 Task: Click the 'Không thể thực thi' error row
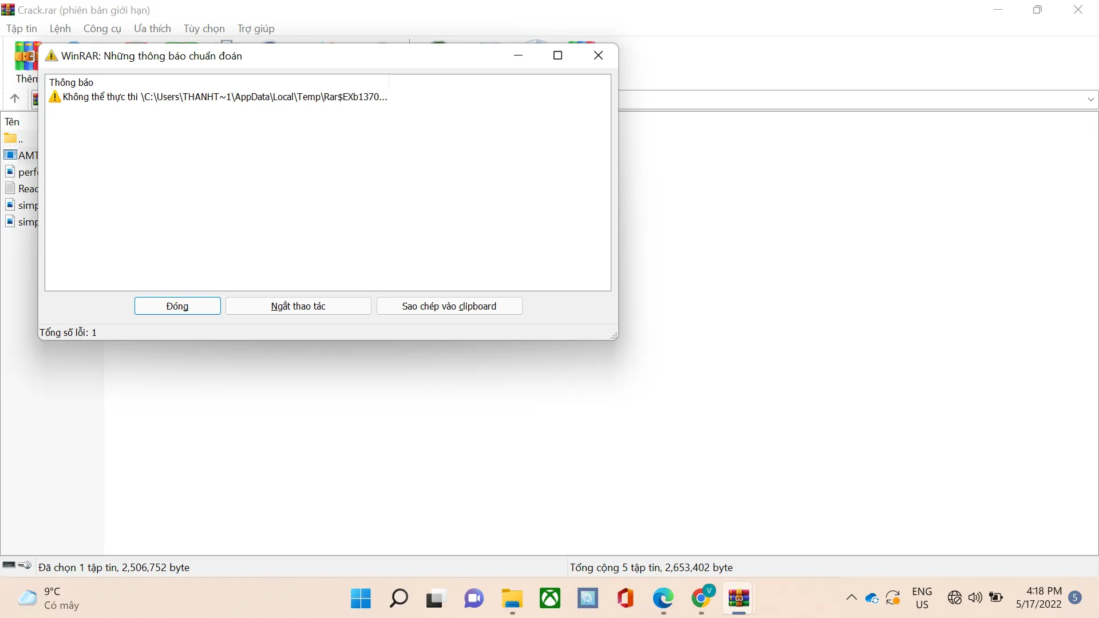click(x=218, y=97)
